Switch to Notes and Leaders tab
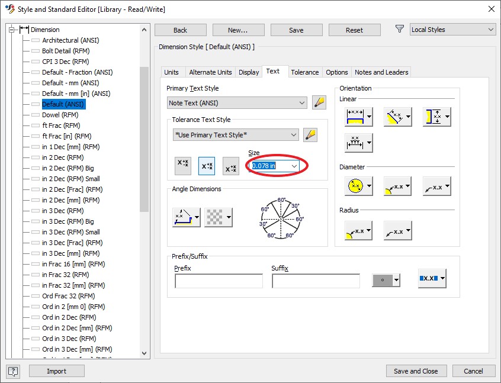501x383 pixels. coord(381,72)
